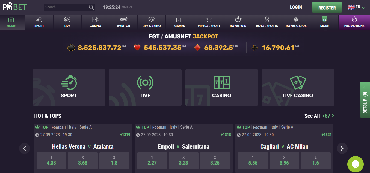Open the VIRTUAL SPORT gamepad item
The image size is (370, 173).
tap(209, 22)
